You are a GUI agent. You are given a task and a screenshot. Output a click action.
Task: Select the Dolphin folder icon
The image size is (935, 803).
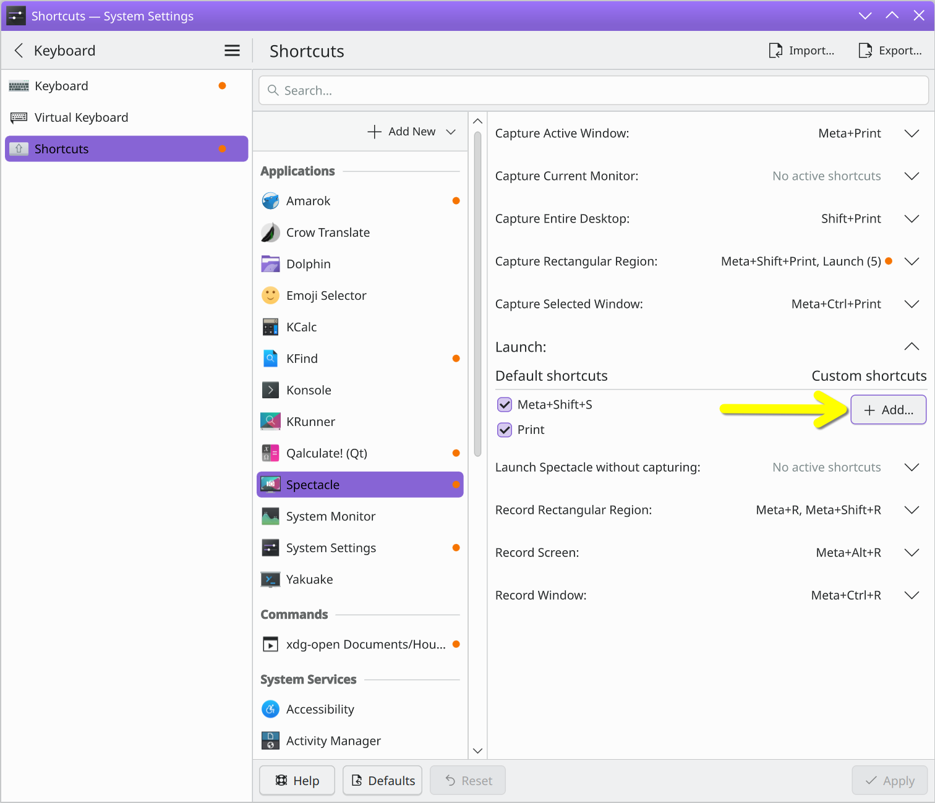click(270, 264)
